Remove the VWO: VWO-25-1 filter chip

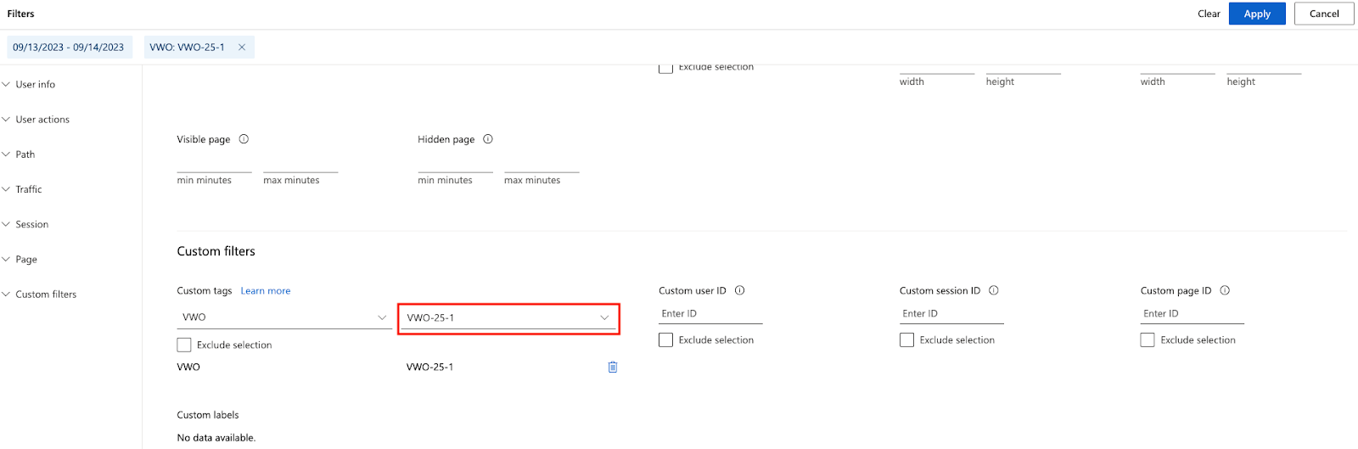point(242,48)
